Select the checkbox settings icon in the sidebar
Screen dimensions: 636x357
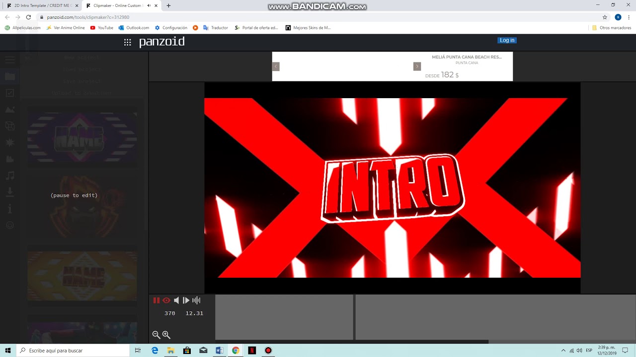10,93
